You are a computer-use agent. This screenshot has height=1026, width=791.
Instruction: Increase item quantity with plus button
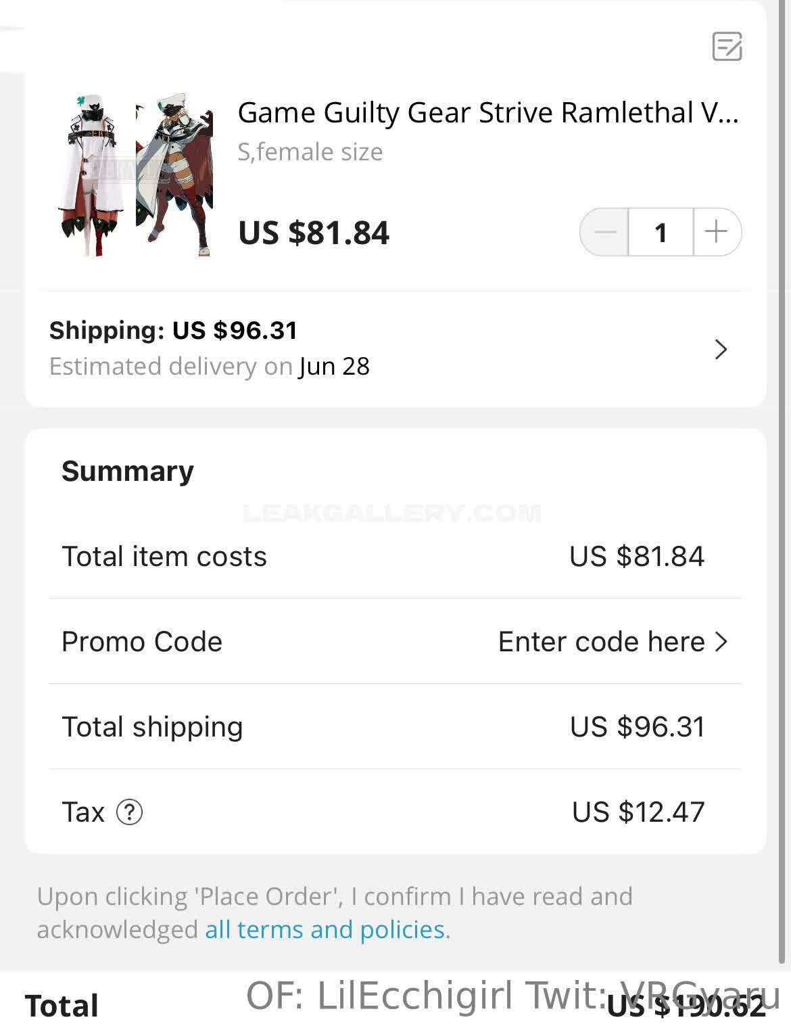[716, 232]
